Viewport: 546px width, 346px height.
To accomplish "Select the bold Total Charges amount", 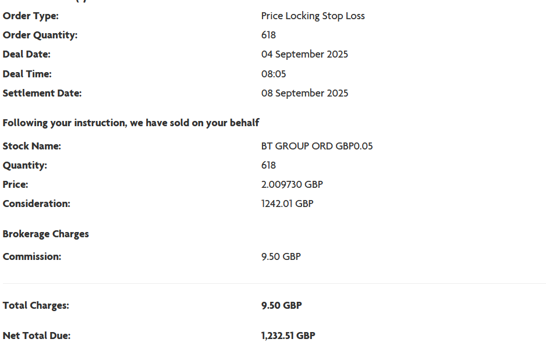I will (281, 305).
